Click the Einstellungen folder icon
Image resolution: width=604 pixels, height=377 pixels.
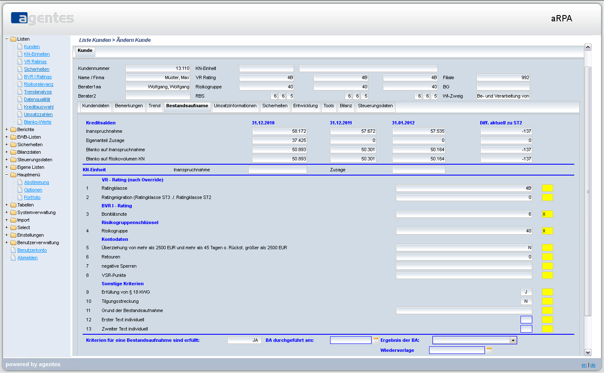tap(13, 235)
